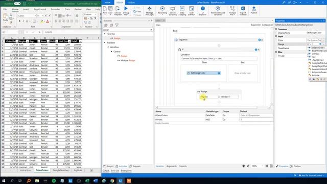
Task: Open the Imports tab in the designer
Action: point(183,166)
